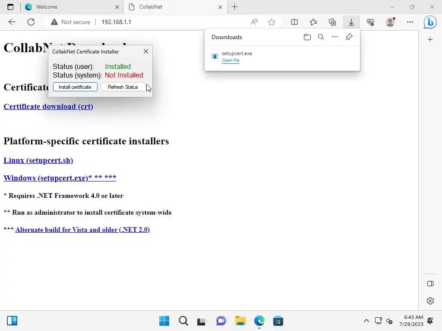Add sidebar app with plus icon
This screenshot has width=442, height=331.
[x=430, y=40]
